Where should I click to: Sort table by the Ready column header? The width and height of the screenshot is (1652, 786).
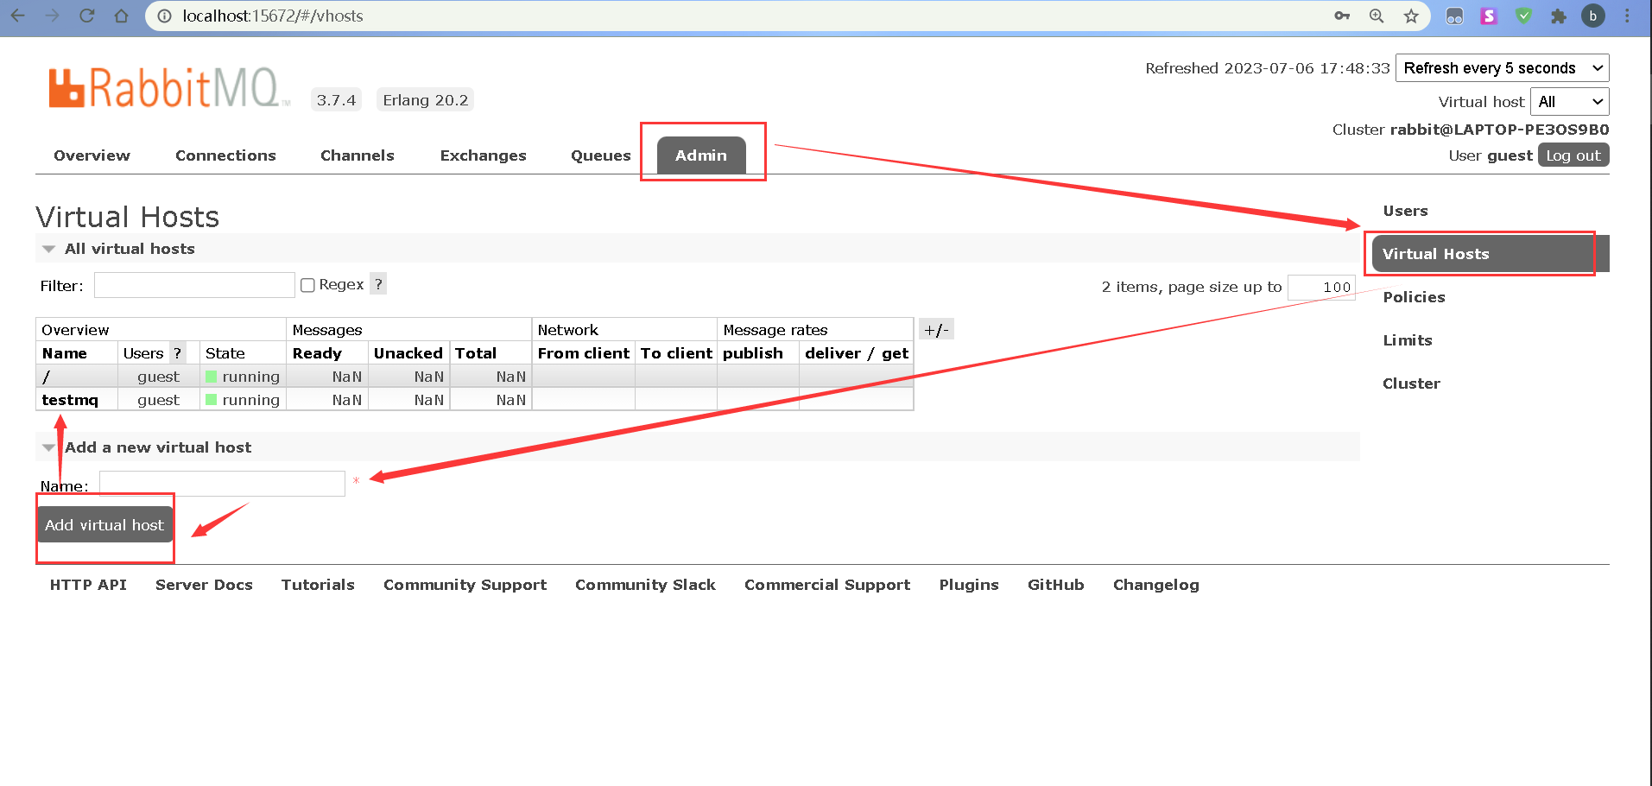point(317,353)
